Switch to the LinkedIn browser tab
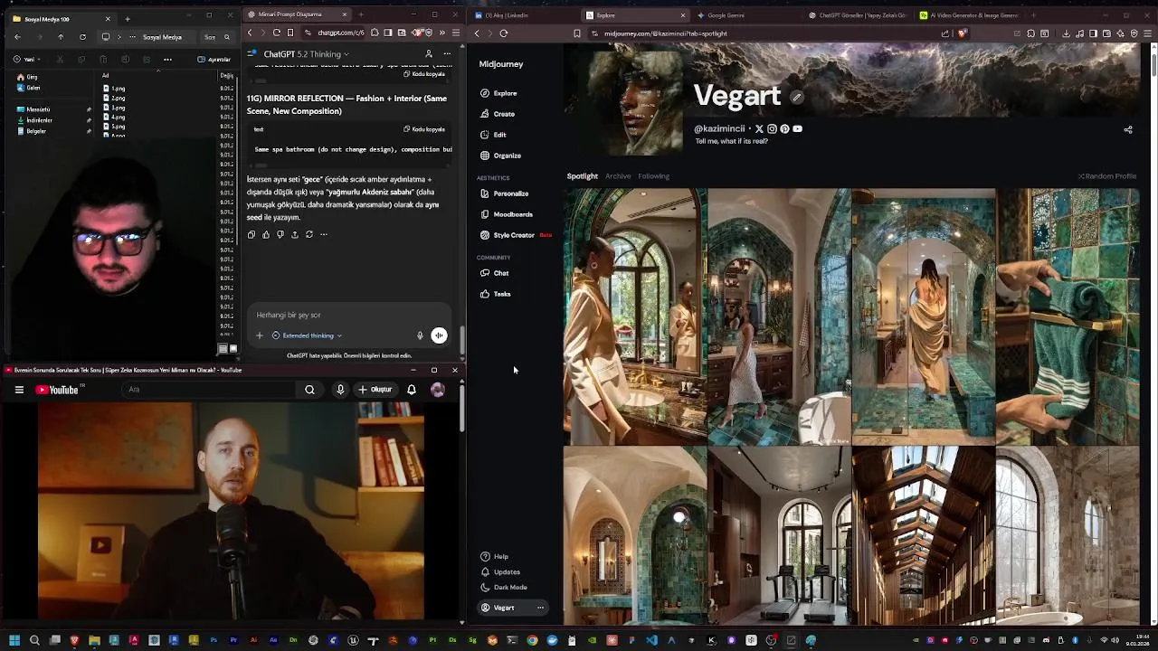The width and height of the screenshot is (1158, 651). (x=524, y=15)
